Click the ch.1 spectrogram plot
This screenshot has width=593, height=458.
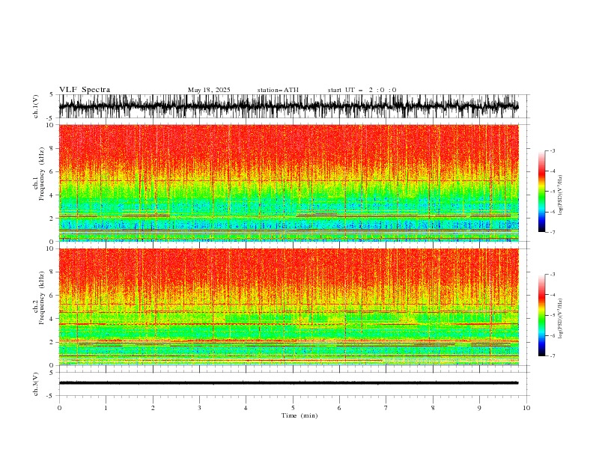click(x=288, y=183)
